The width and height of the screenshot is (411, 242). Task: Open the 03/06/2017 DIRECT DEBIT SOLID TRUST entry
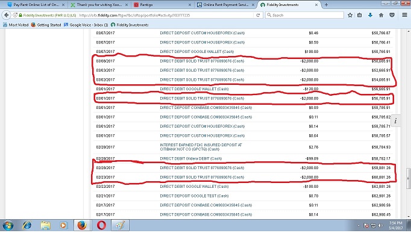[x=202, y=61]
